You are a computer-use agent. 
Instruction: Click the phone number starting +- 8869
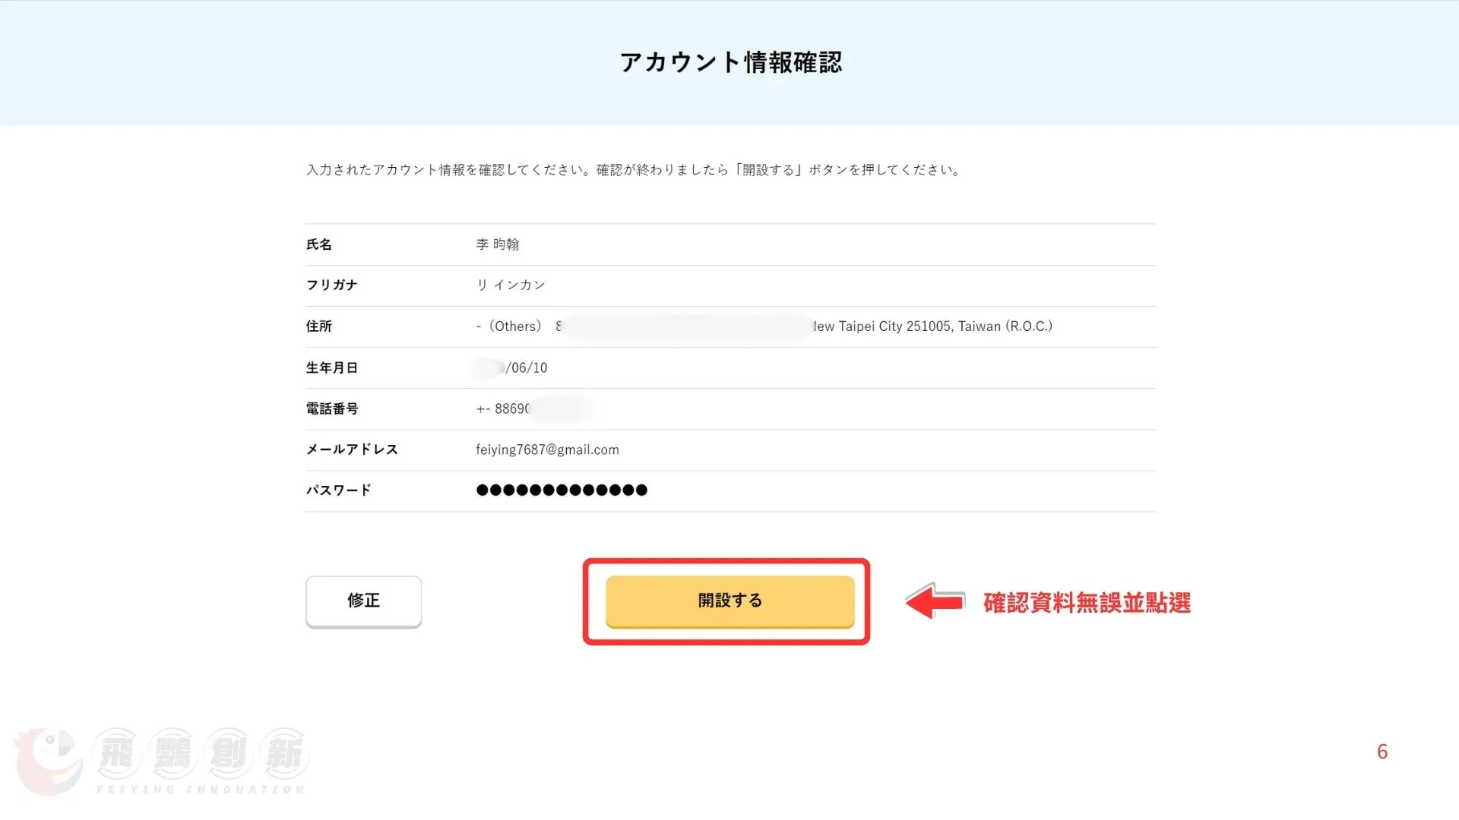[x=503, y=408]
